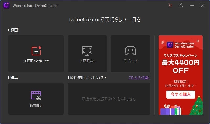Screen dimensions: 210x124
Task: Click the 今すぐ購入 button in ad
Action: [x=181, y=95]
